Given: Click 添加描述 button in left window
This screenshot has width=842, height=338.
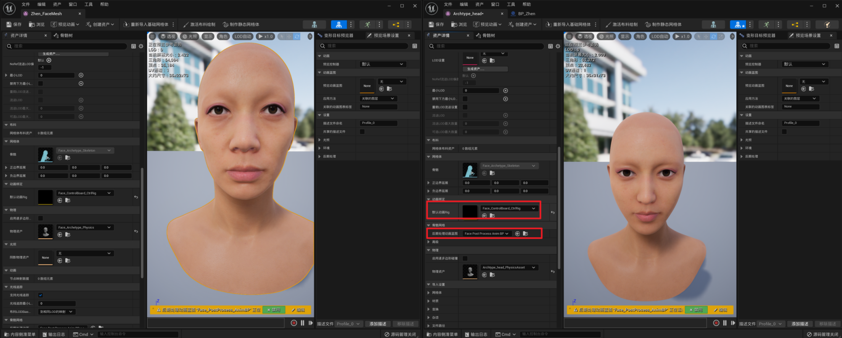Looking at the screenshot, I should 377,324.
